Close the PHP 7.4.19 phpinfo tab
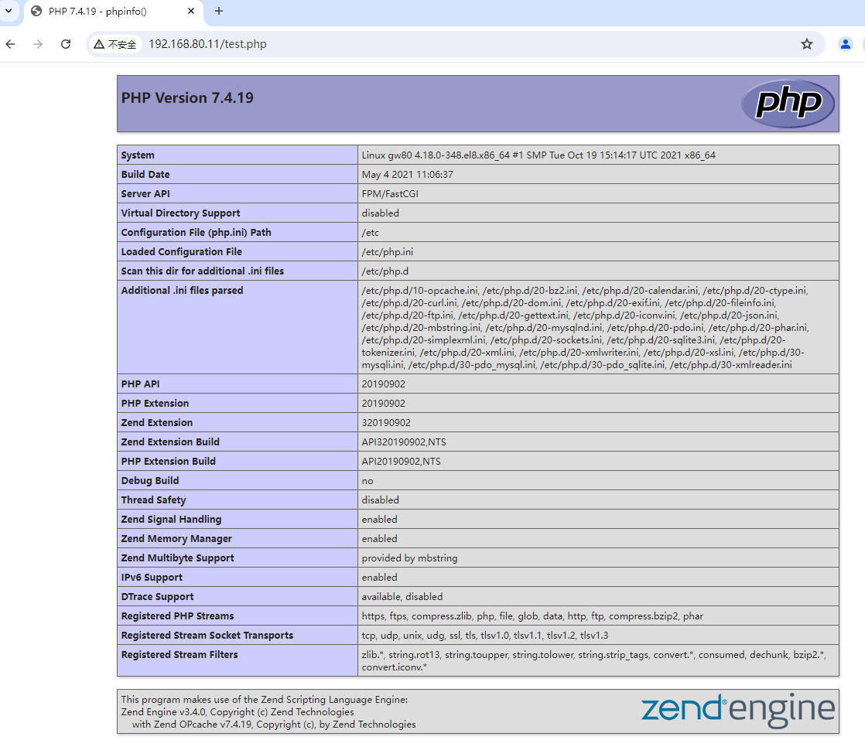 click(191, 11)
